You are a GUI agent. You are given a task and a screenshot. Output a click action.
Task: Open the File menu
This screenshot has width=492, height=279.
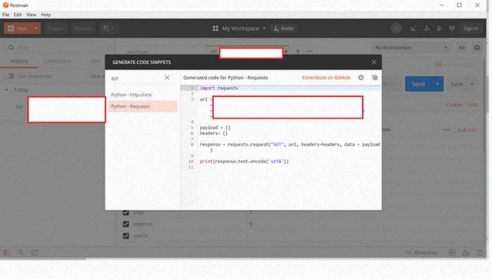[x=6, y=15]
